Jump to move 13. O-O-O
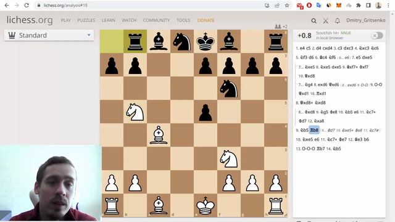Image resolution: width=395 pixels, height=222 pixels. point(309,149)
